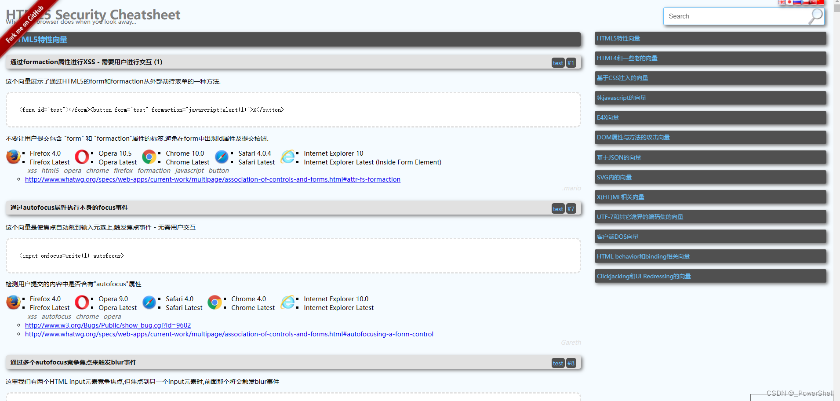
Task: Click the 通过多个autofocus竞争焦点来触发blur事件 section header
Action: point(293,362)
